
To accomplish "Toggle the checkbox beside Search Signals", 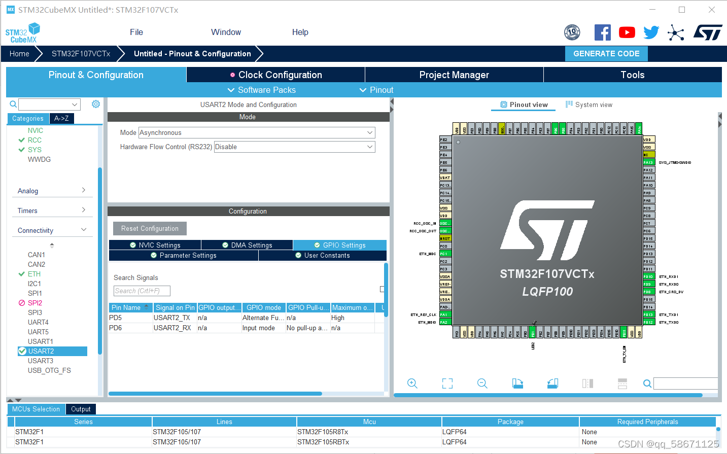I will (382, 288).
